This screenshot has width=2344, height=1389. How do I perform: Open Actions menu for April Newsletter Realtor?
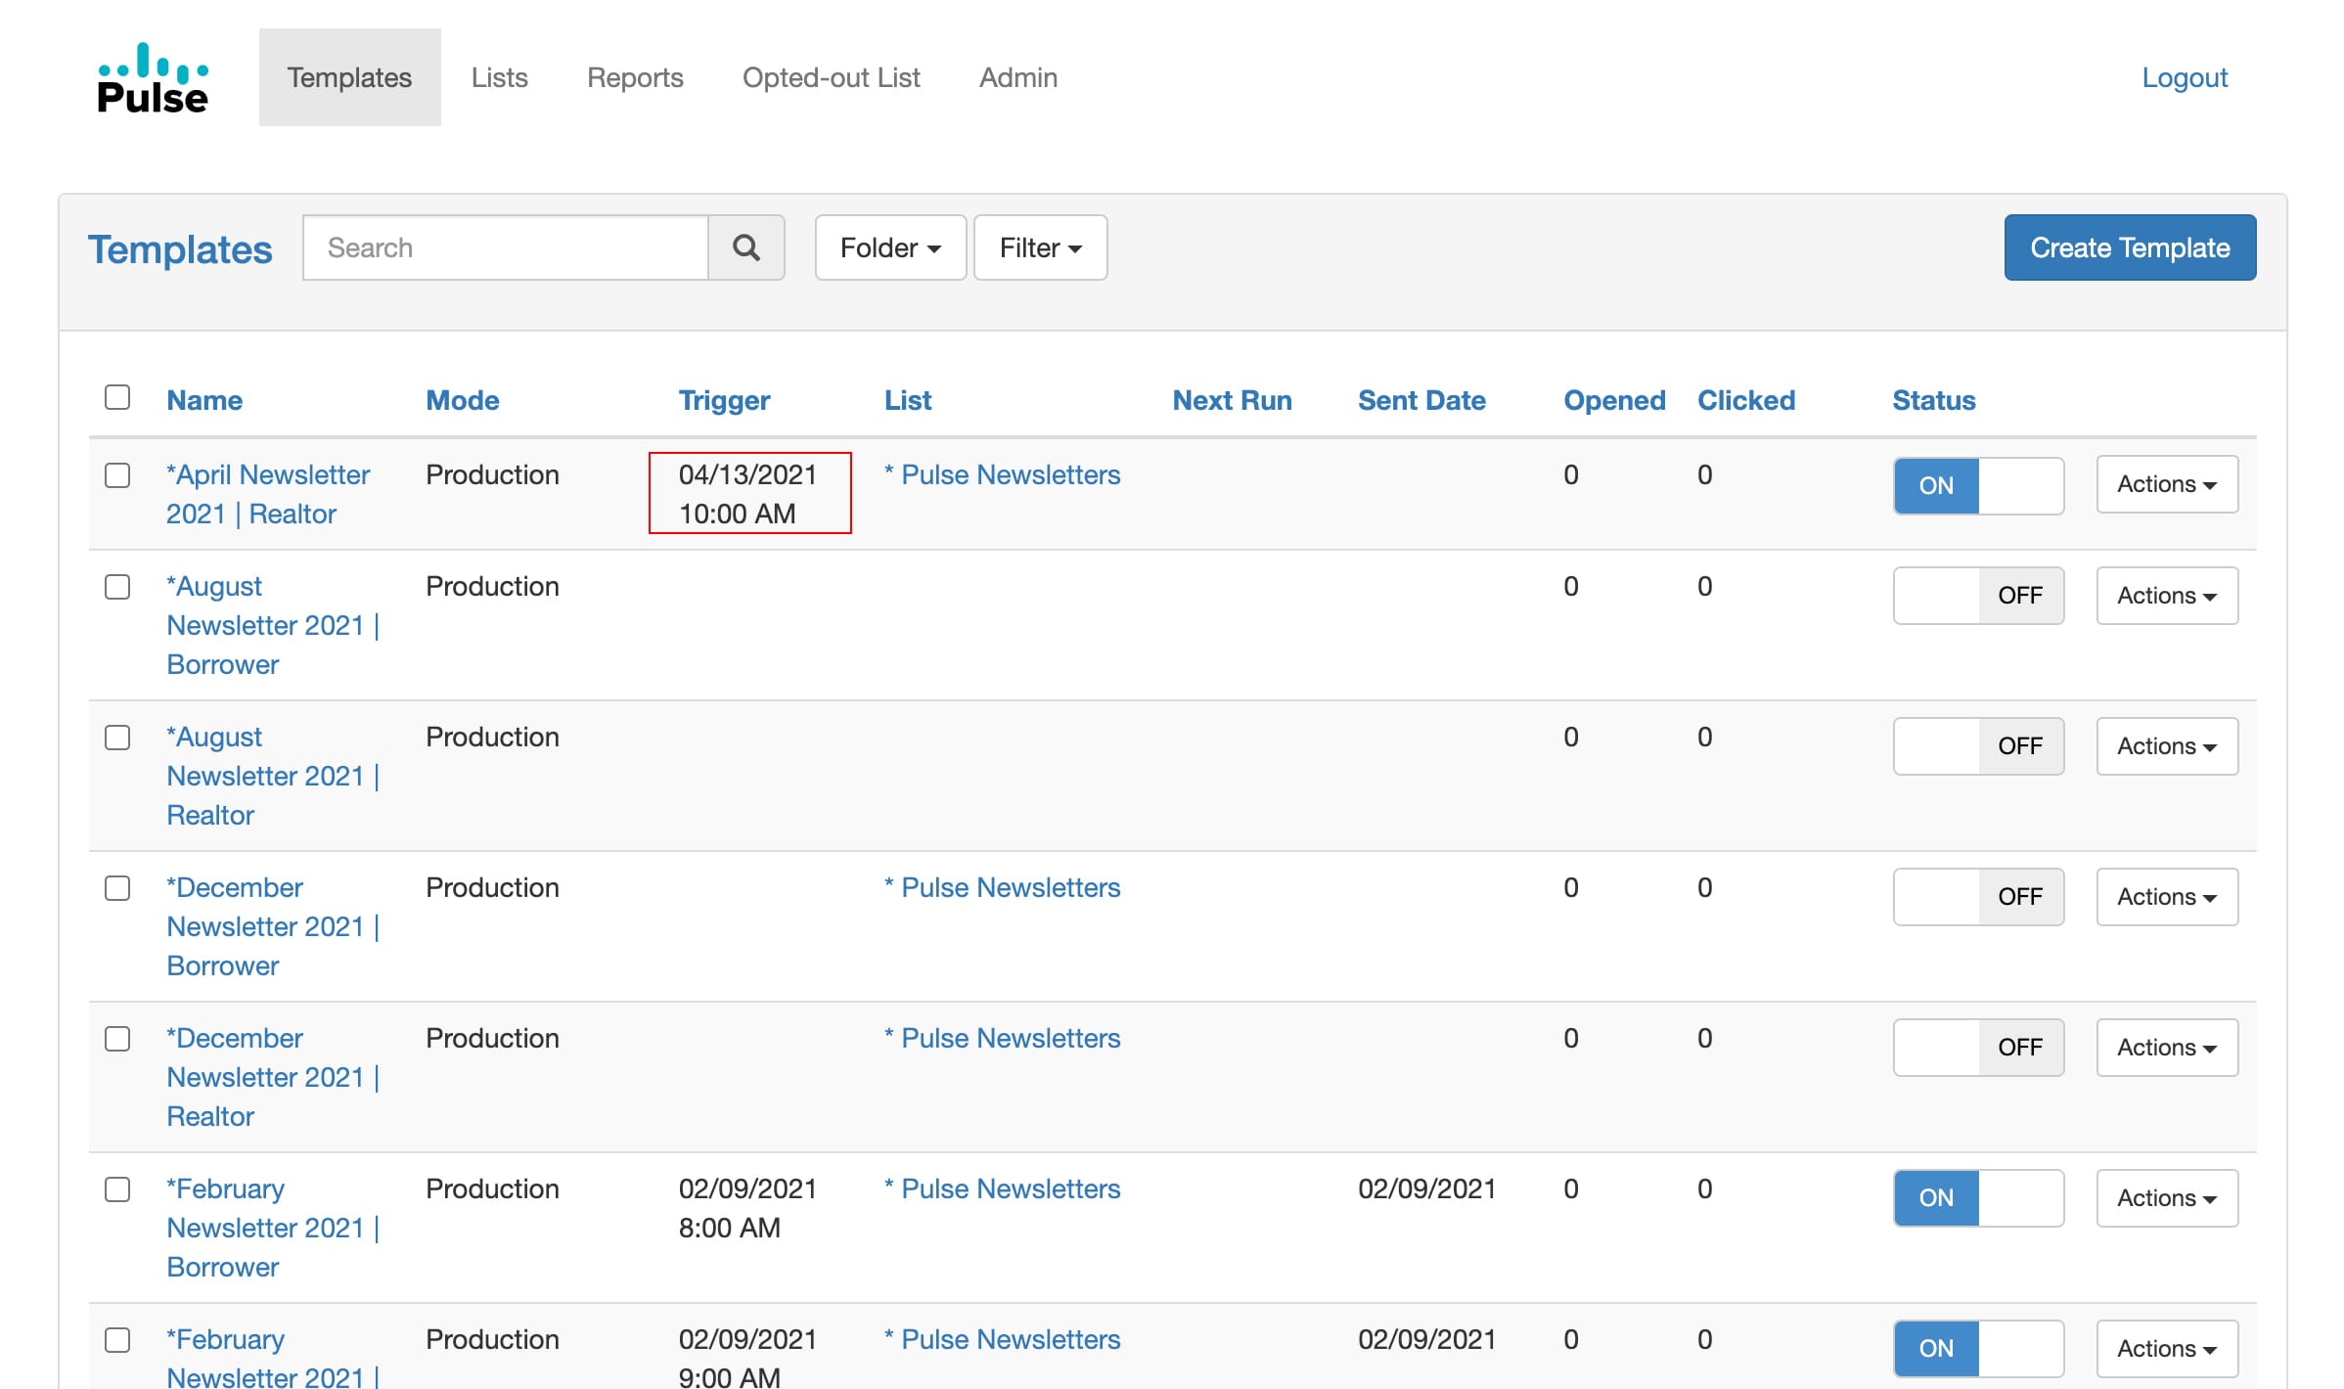point(2167,484)
